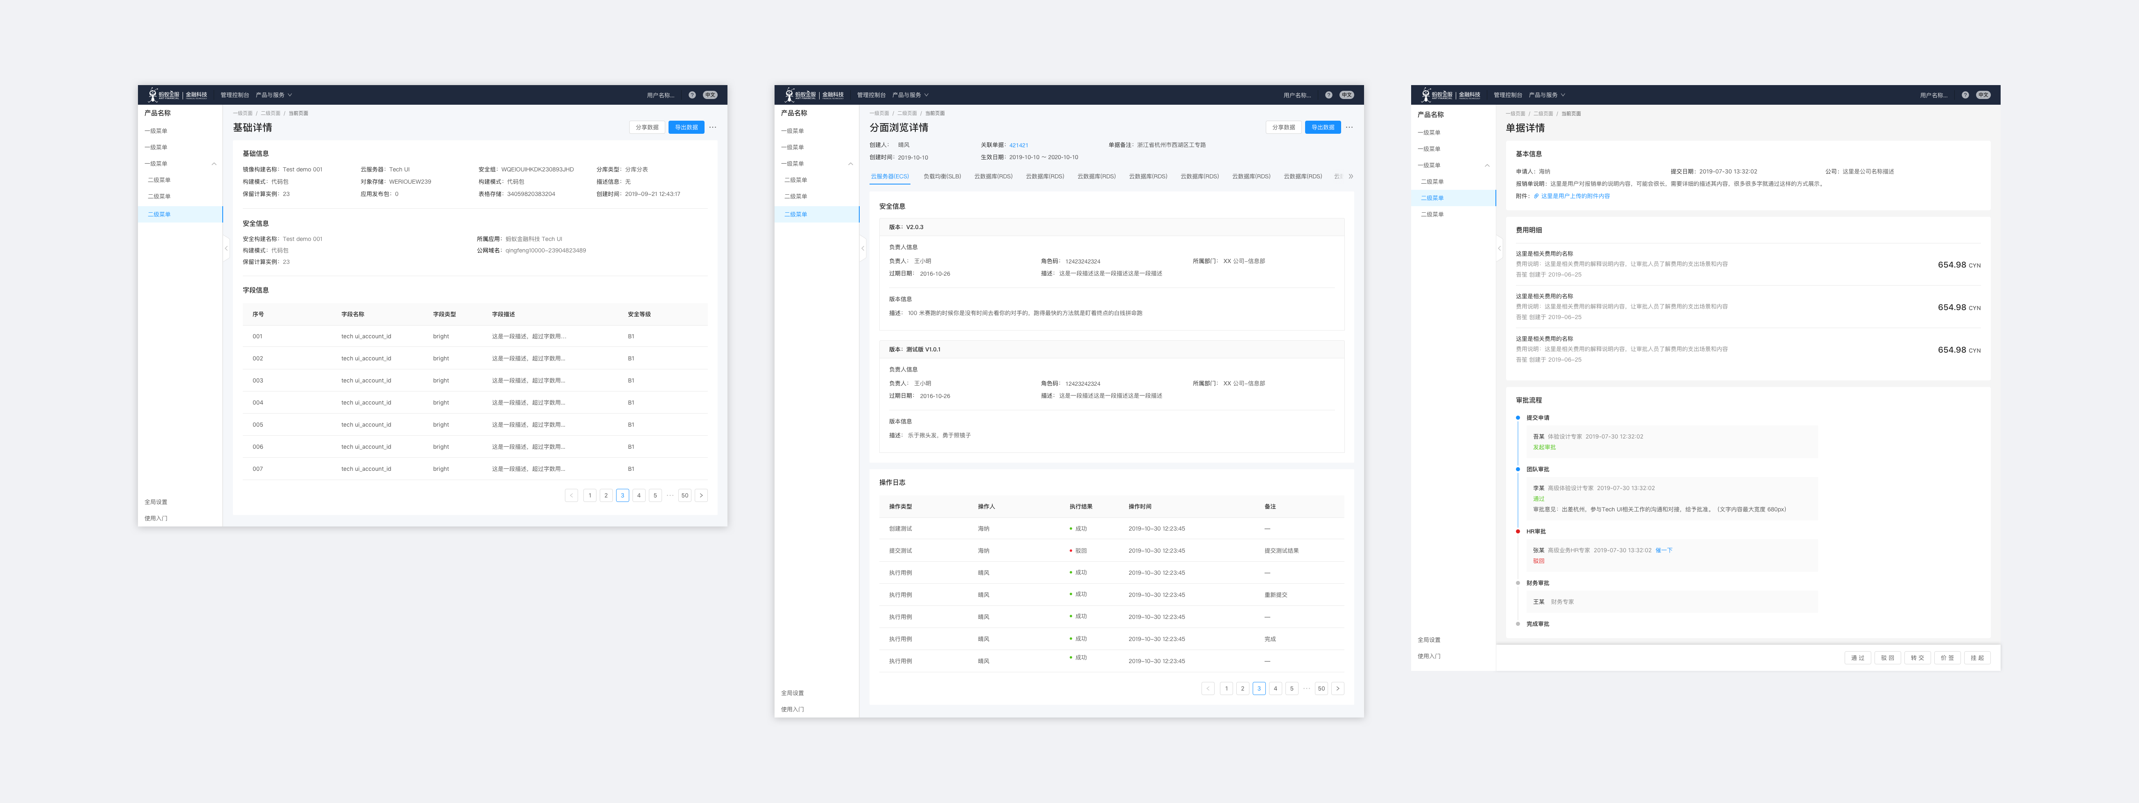This screenshot has height=803, width=2139.
Task: Click the 催一下 link in HR审批 step
Action: point(1663,550)
